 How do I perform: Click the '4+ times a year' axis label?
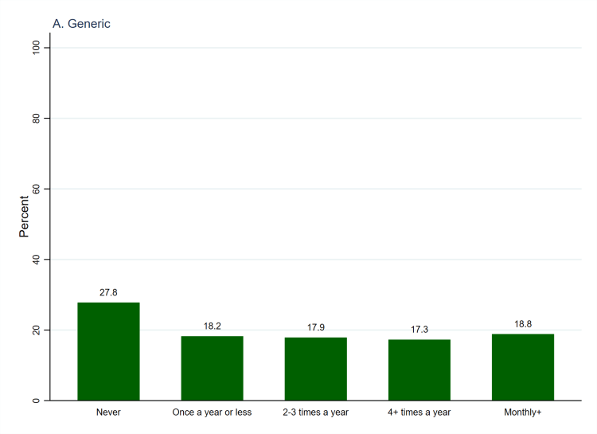[x=419, y=412]
